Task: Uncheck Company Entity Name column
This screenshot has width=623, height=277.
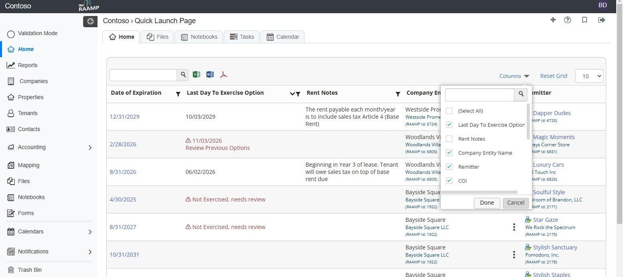Action: pos(449,153)
